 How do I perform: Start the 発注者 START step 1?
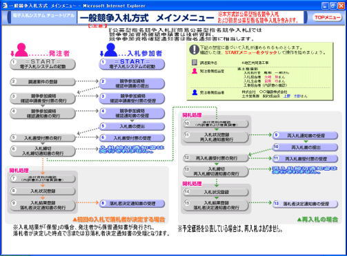[x=43, y=64]
